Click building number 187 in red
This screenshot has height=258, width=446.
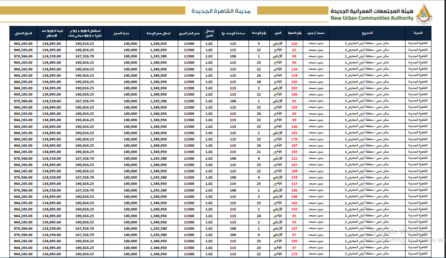(294, 229)
